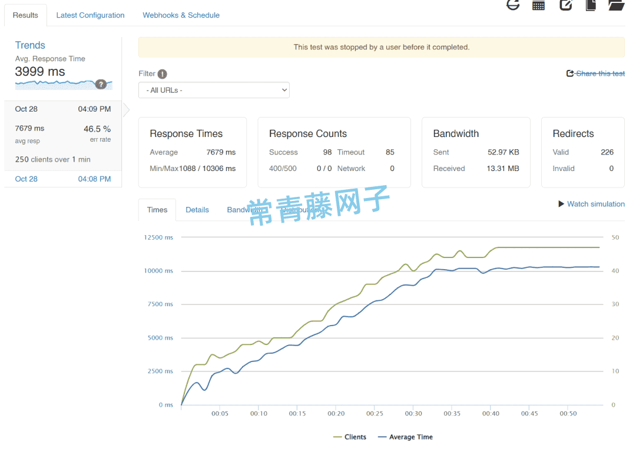Click the question mark on Trends sparkline
Viewport: 636px width, 449px height.
tap(101, 84)
